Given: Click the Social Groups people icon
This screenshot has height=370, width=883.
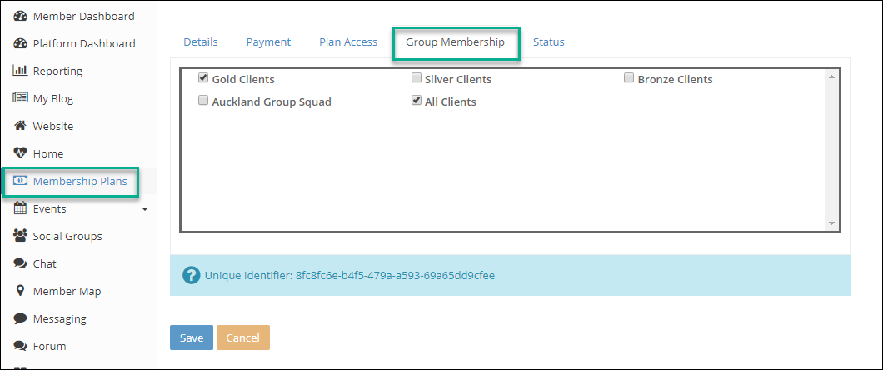Looking at the screenshot, I should click(x=21, y=236).
